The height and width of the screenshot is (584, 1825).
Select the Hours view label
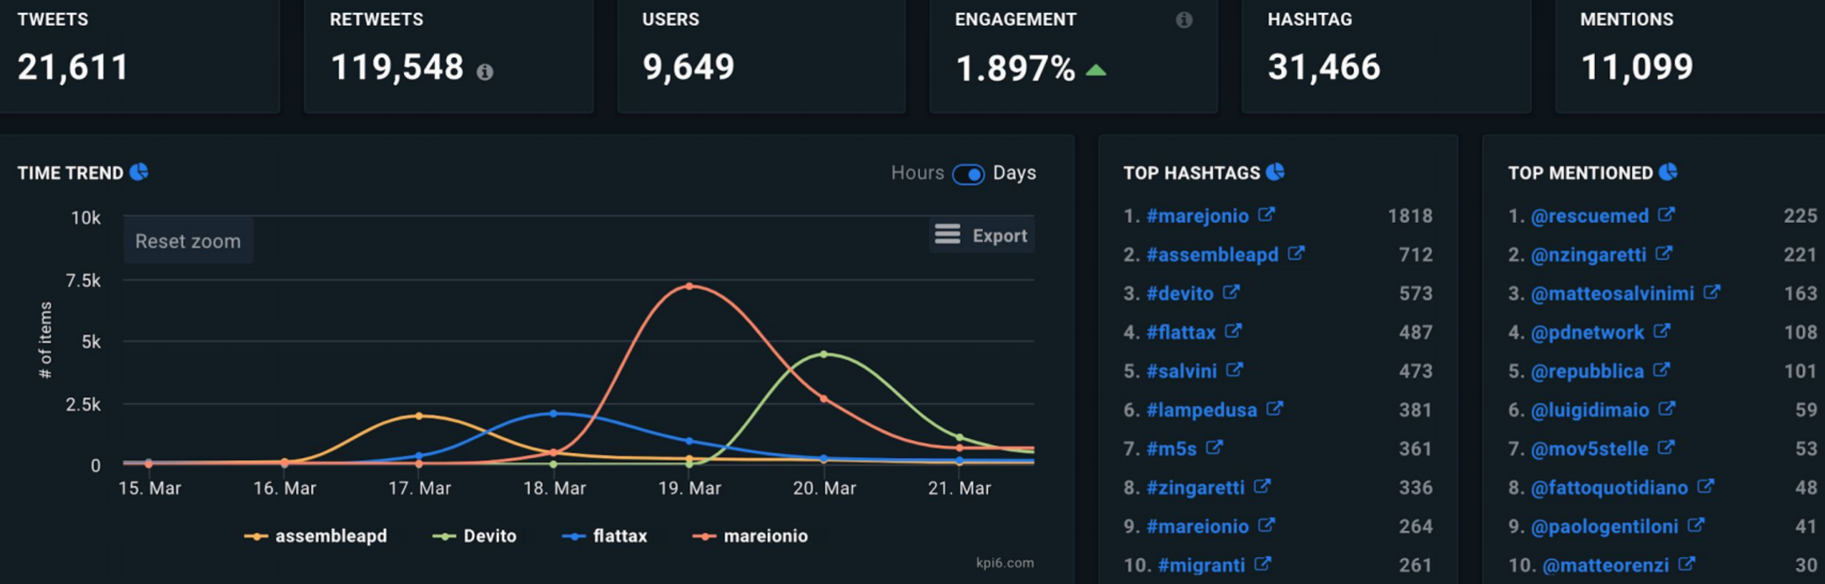click(x=917, y=173)
